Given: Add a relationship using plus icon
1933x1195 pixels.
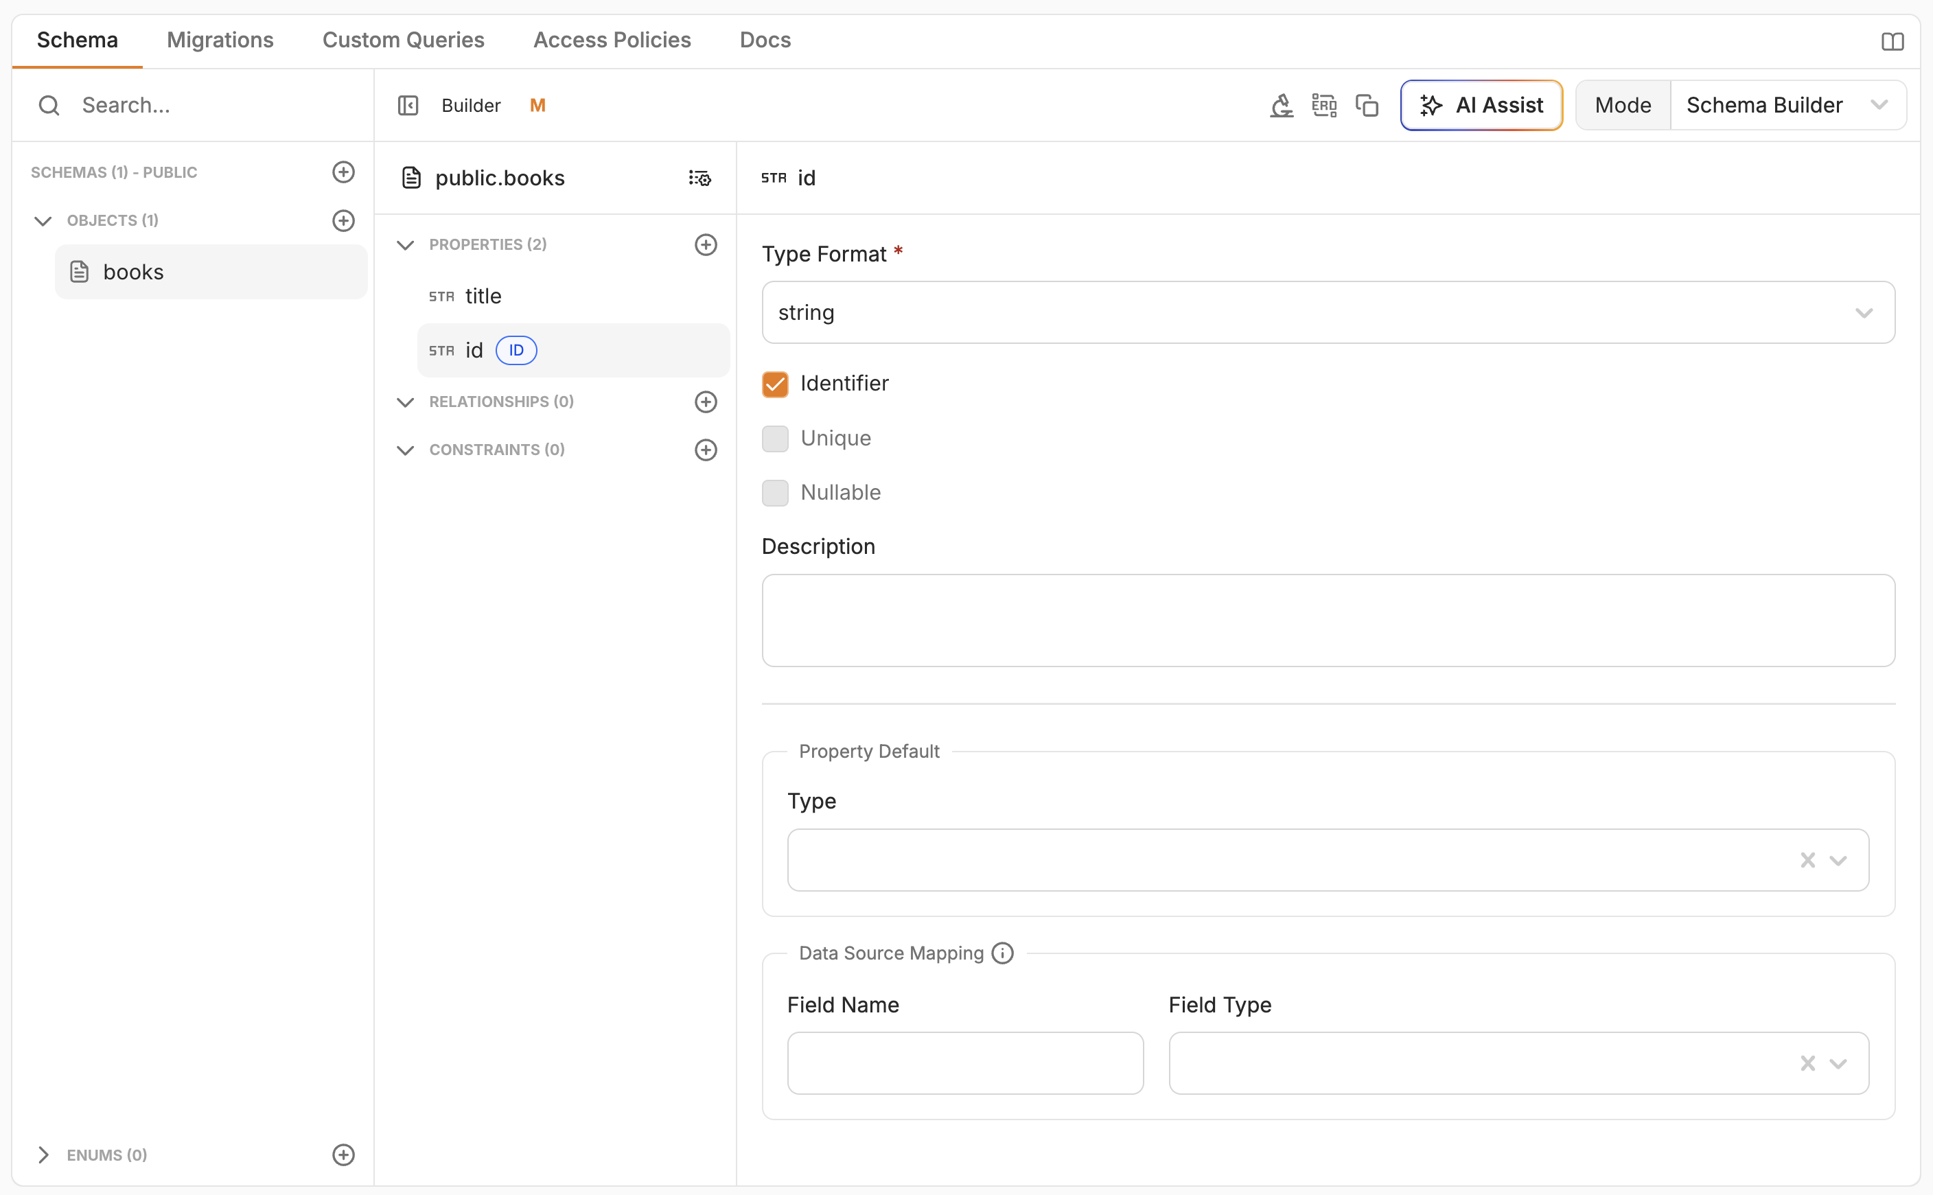Looking at the screenshot, I should coord(705,402).
